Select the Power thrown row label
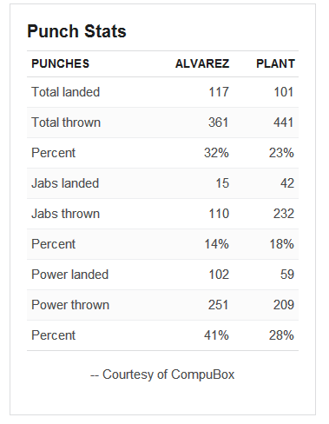The image size is (329, 424). (70, 305)
